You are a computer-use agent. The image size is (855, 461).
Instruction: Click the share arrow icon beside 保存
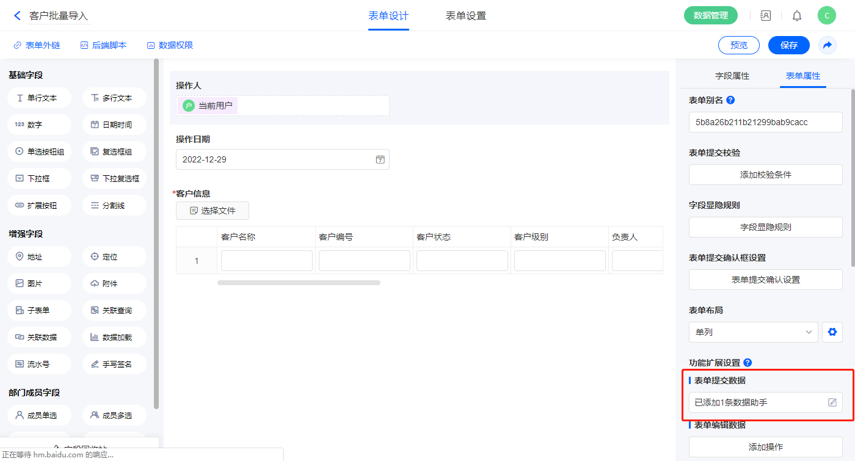tap(828, 45)
